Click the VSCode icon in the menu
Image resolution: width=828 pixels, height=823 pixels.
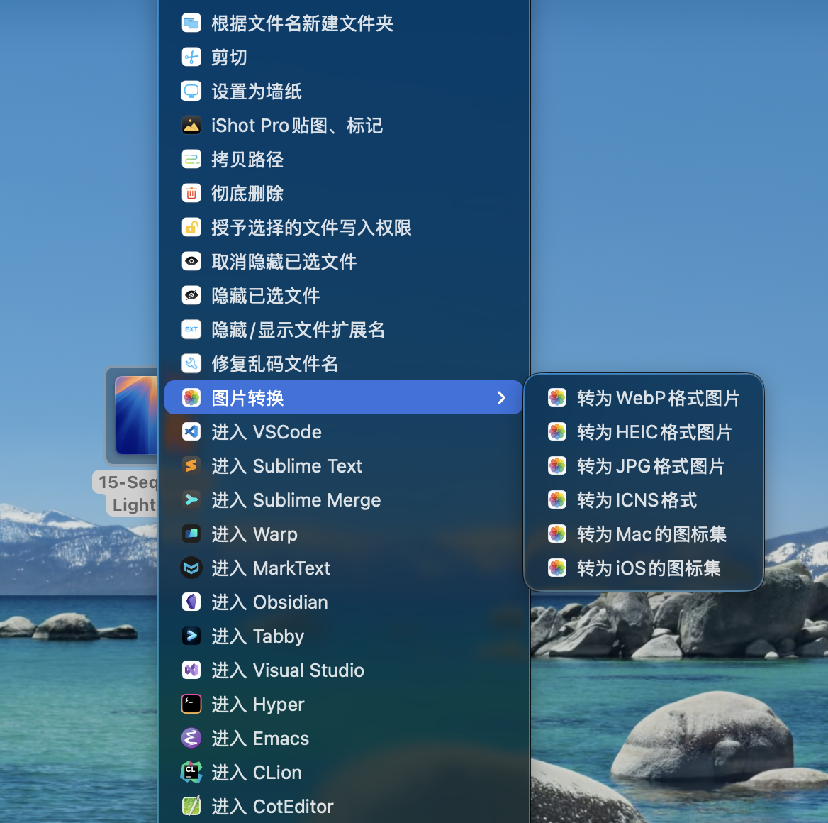[x=191, y=432]
